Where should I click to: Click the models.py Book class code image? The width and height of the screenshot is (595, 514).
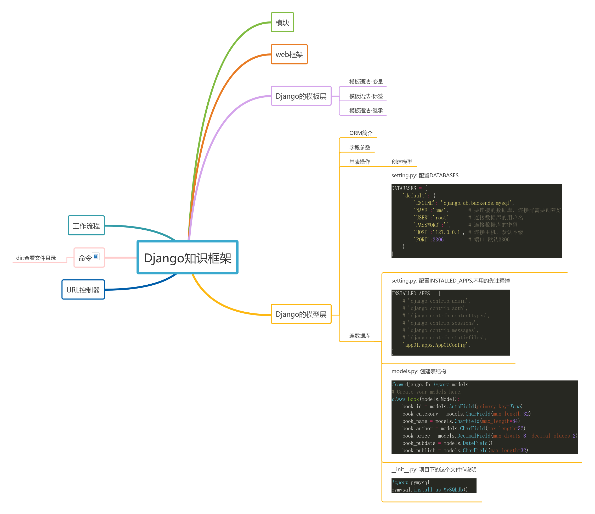(484, 417)
